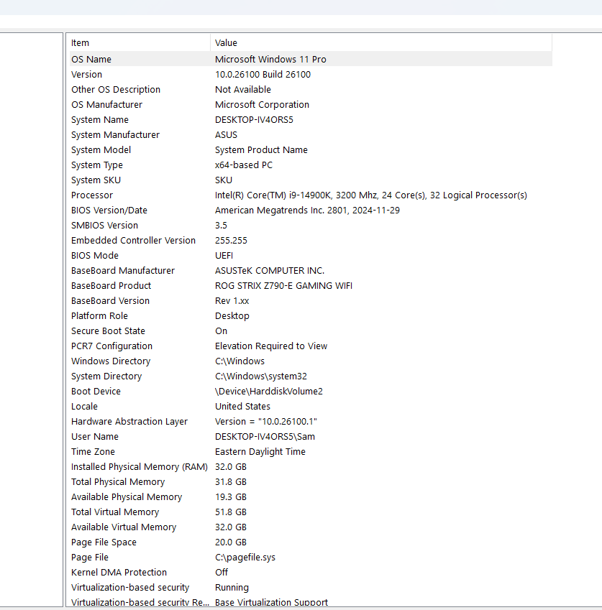602x610 pixels.
Task: Select the Available Virtual Memory row
Action: (x=311, y=527)
